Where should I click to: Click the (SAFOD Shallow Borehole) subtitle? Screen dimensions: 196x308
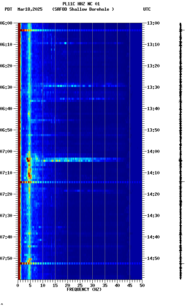(x=83, y=9)
